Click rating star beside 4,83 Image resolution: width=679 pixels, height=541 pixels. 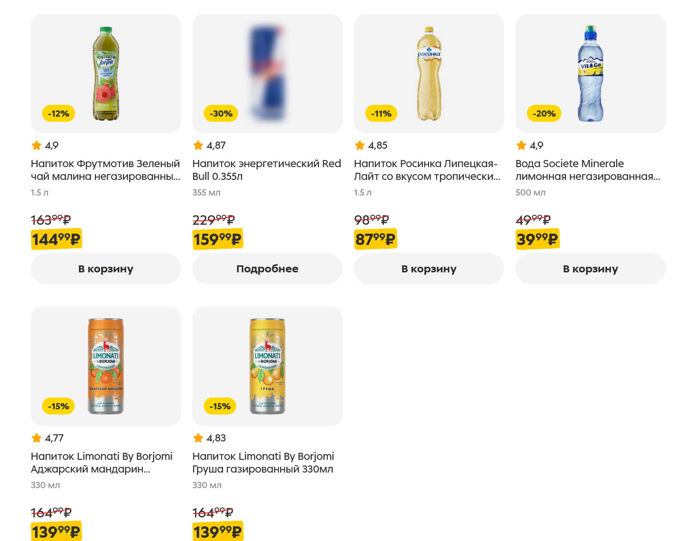click(198, 438)
